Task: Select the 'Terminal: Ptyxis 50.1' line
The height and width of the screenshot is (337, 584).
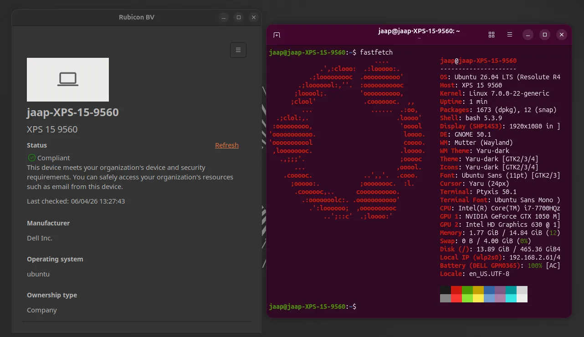Action: 478,192
